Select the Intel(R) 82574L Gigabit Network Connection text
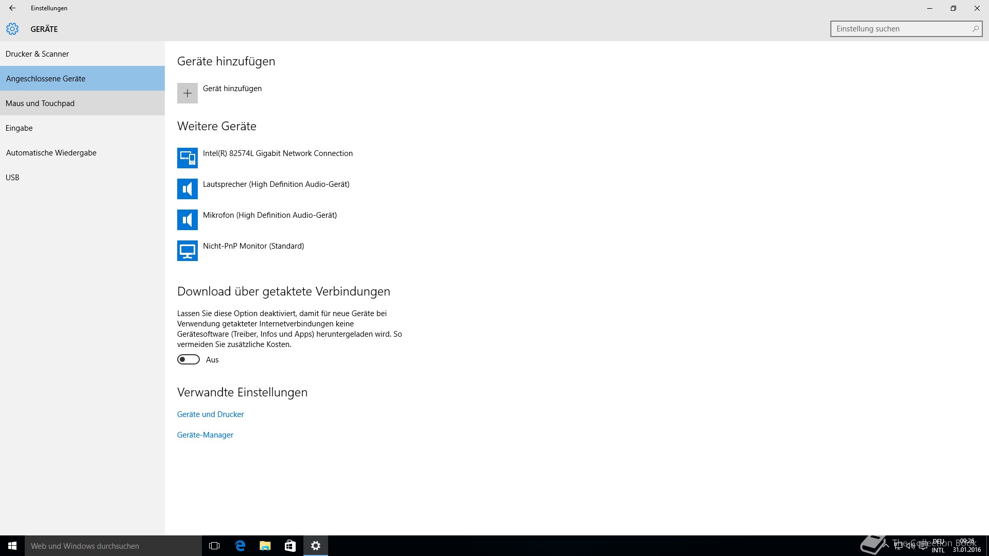 278,153
